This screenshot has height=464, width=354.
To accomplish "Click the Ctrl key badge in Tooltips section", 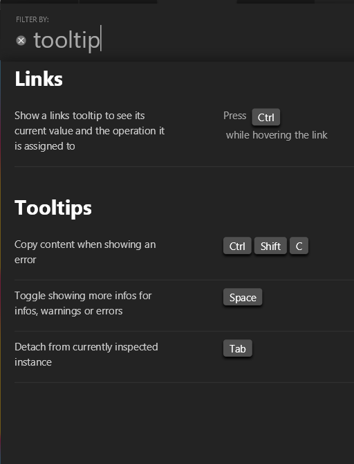I will tap(237, 246).
